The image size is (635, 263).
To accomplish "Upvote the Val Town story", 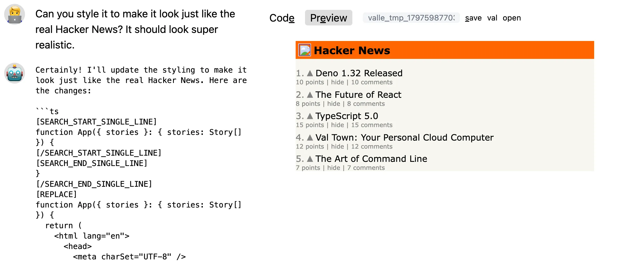I will click(x=310, y=138).
